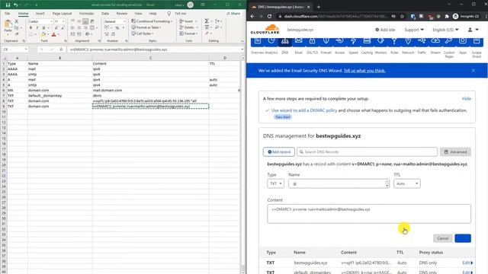Open browser extensions puzzle icon

447,16
